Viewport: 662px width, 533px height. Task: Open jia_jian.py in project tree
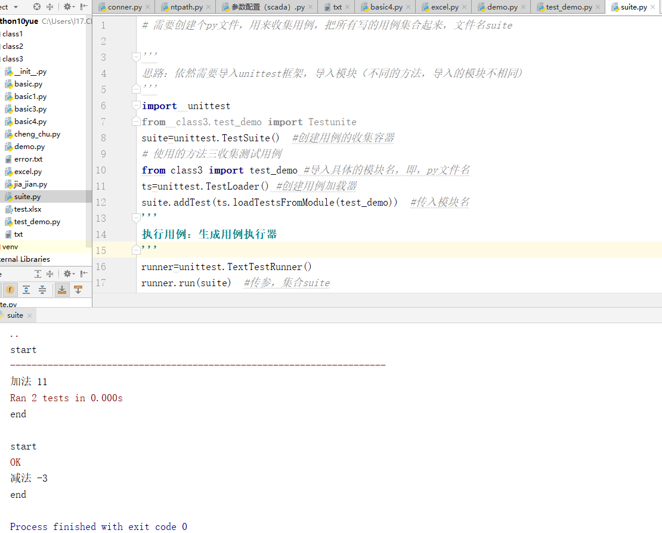[x=26, y=184]
